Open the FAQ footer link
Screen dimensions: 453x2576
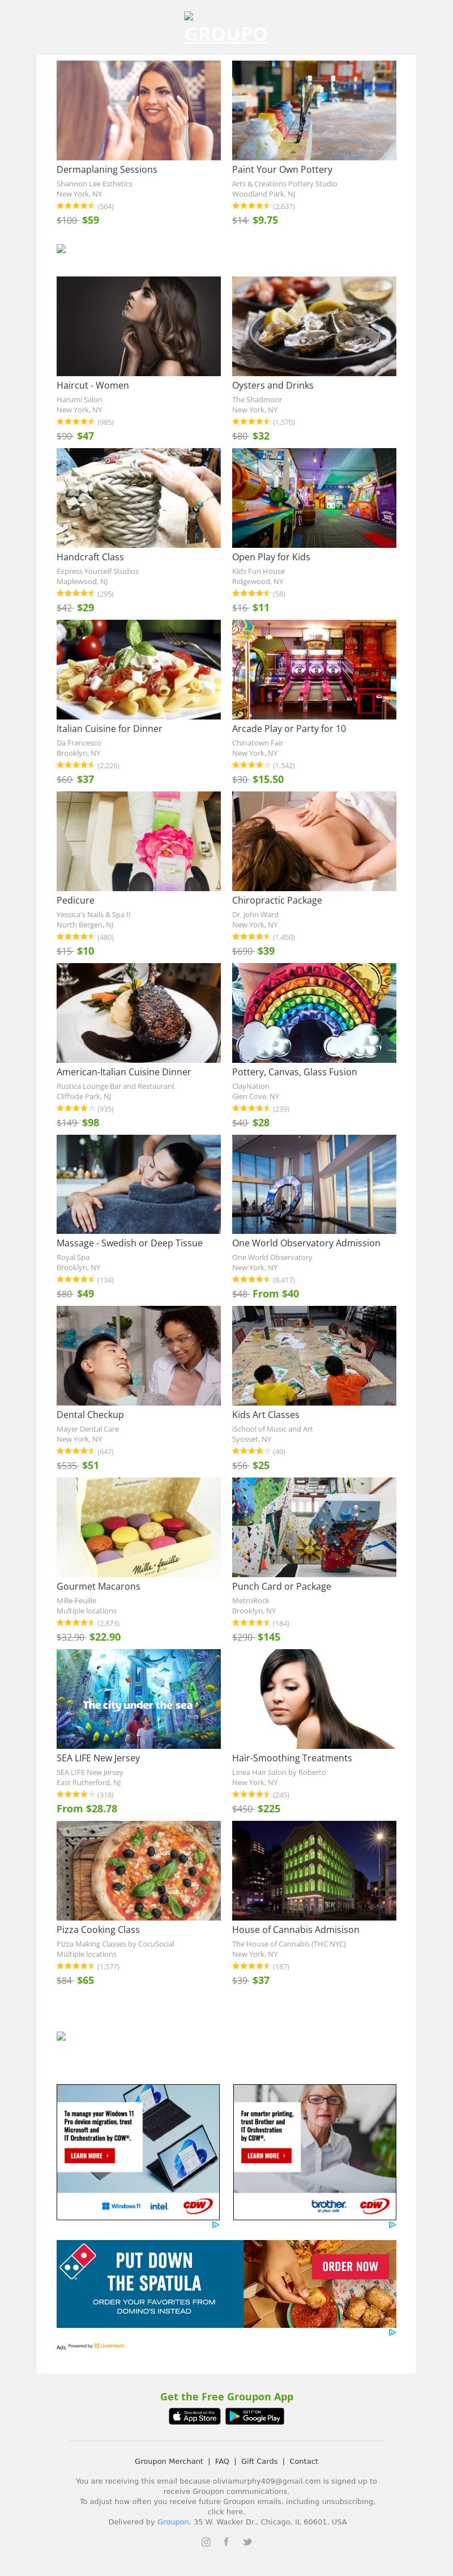pos(222,2461)
